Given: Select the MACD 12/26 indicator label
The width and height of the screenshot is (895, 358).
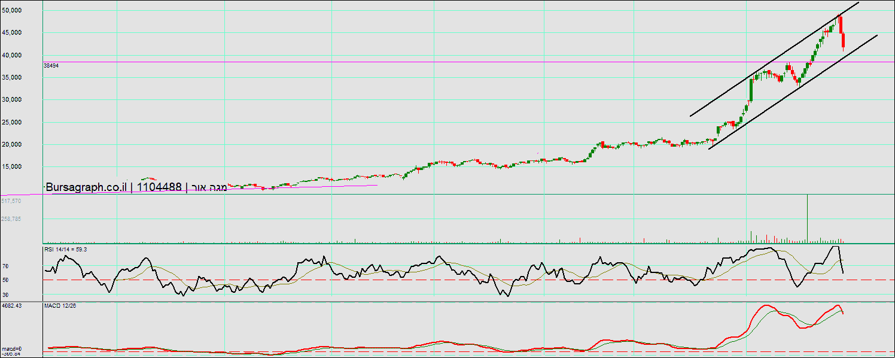Looking at the screenshot, I should (60, 306).
